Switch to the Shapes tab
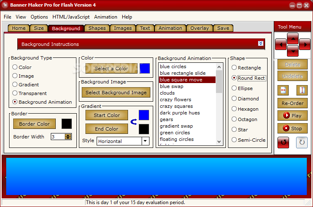The image size is (313, 207). click(x=97, y=28)
